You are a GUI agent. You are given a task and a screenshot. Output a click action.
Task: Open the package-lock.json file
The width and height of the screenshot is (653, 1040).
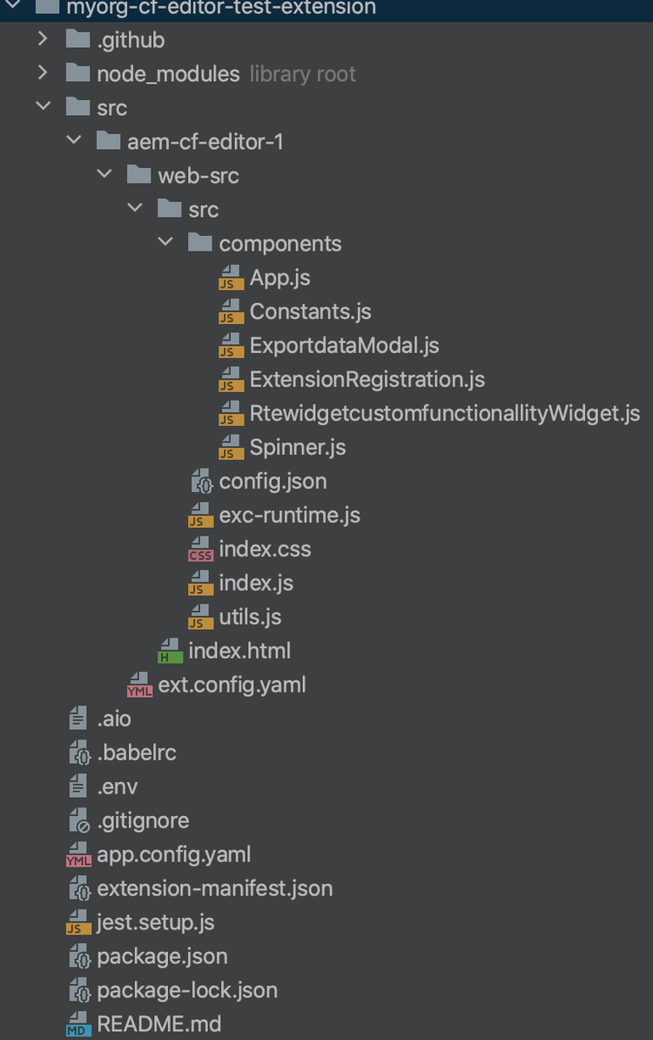point(186,990)
